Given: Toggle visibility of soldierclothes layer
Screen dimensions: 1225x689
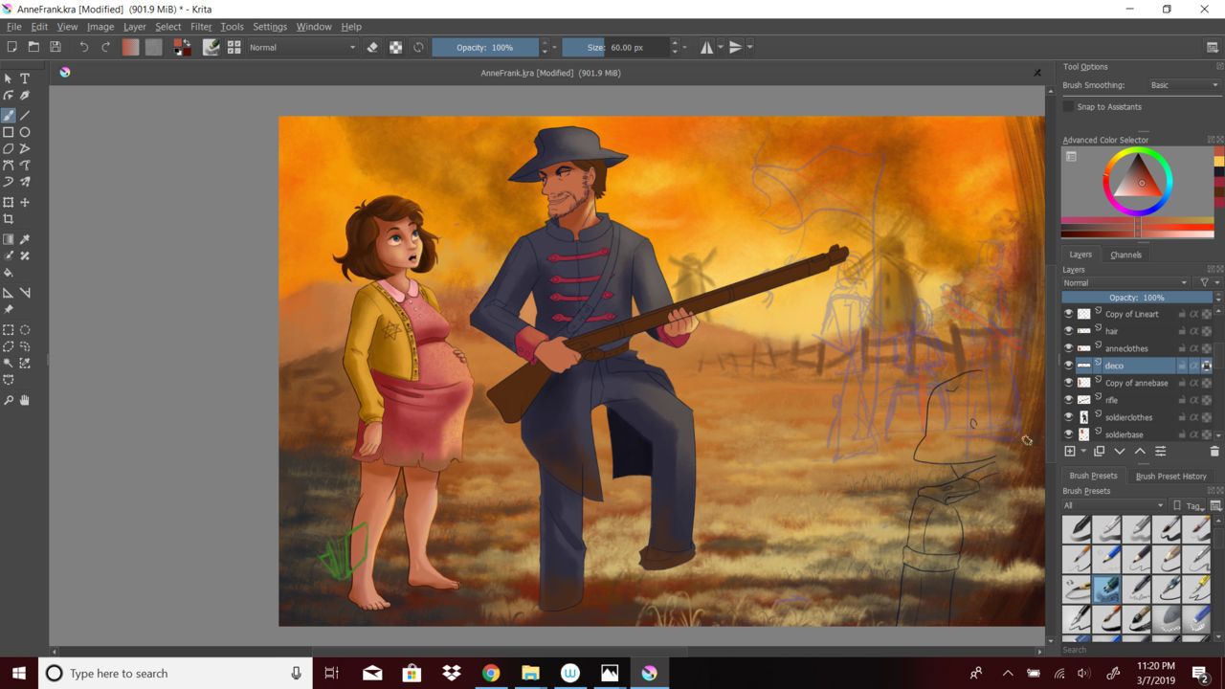Looking at the screenshot, I should pos(1068,417).
